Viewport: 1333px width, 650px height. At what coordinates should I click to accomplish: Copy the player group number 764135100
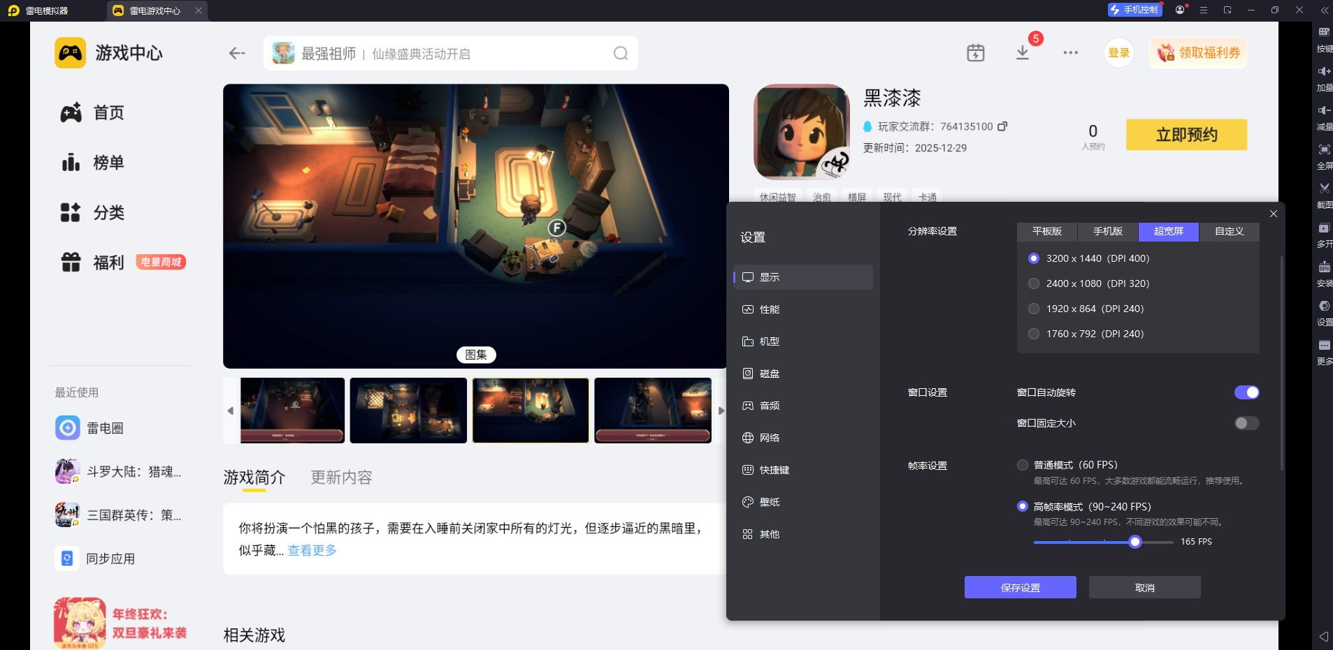(1002, 126)
